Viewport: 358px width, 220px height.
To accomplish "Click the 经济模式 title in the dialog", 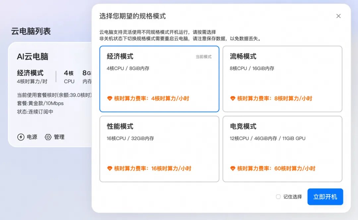I will (120, 56).
